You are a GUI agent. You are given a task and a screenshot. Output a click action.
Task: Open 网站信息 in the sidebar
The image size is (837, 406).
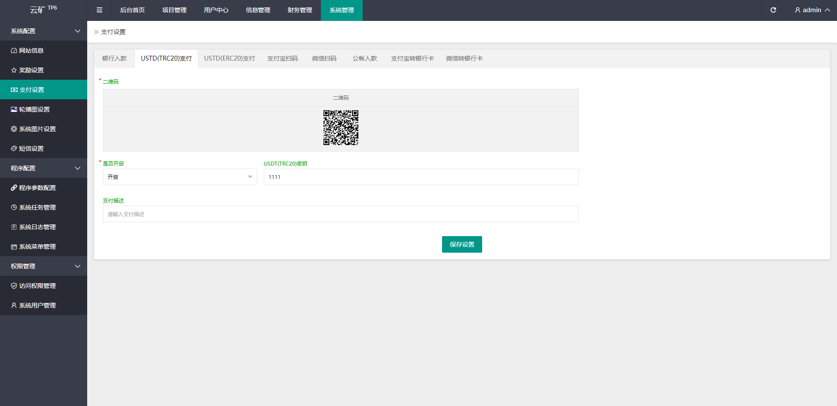coord(44,51)
